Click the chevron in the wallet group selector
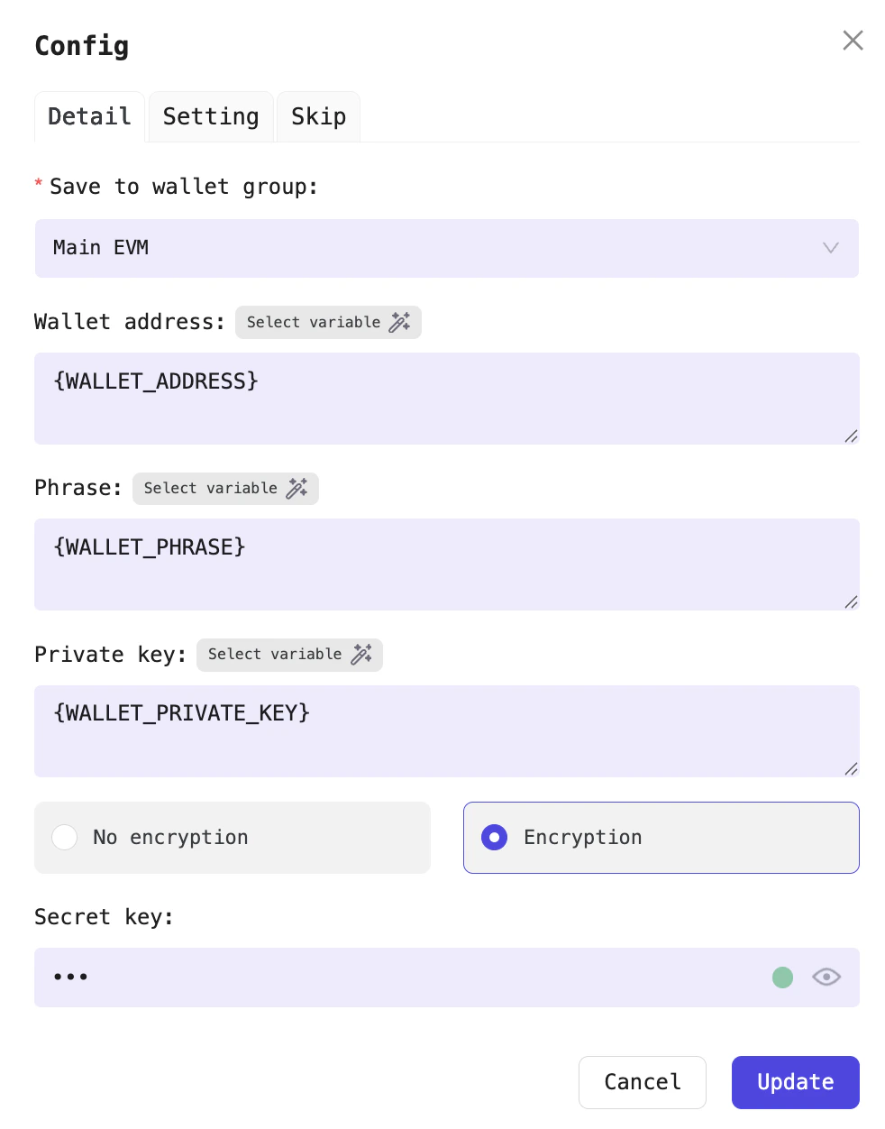This screenshot has height=1129, width=885. (x=830, y=248)
